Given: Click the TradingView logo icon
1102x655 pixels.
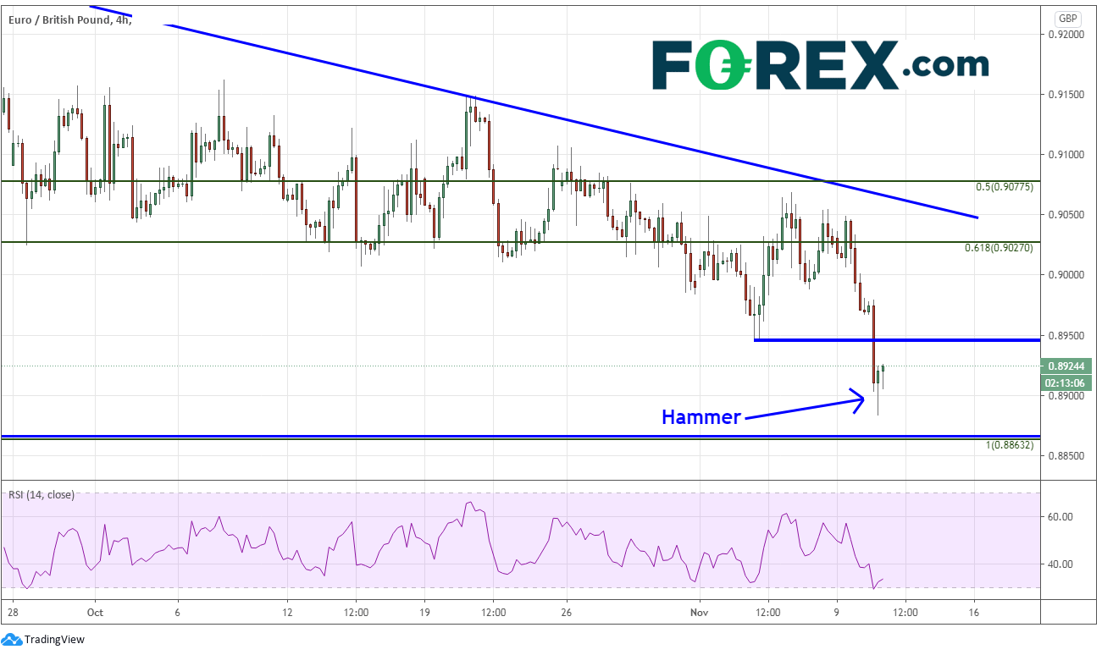Looking at the screenshot, I should (x=13, y=639).
